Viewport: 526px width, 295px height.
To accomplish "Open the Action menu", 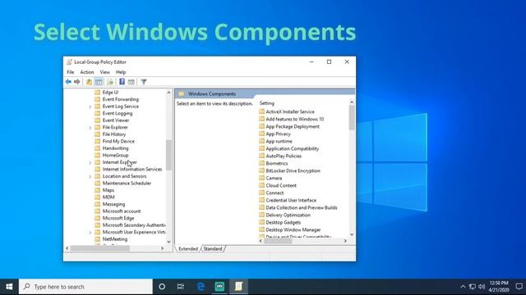I will click(x=87, y=72).
